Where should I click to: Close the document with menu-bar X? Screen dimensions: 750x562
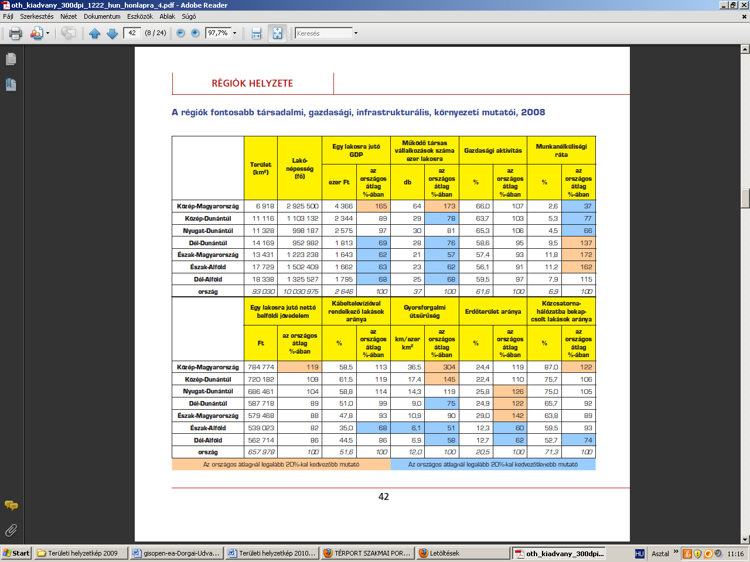[x=745, y=16]
